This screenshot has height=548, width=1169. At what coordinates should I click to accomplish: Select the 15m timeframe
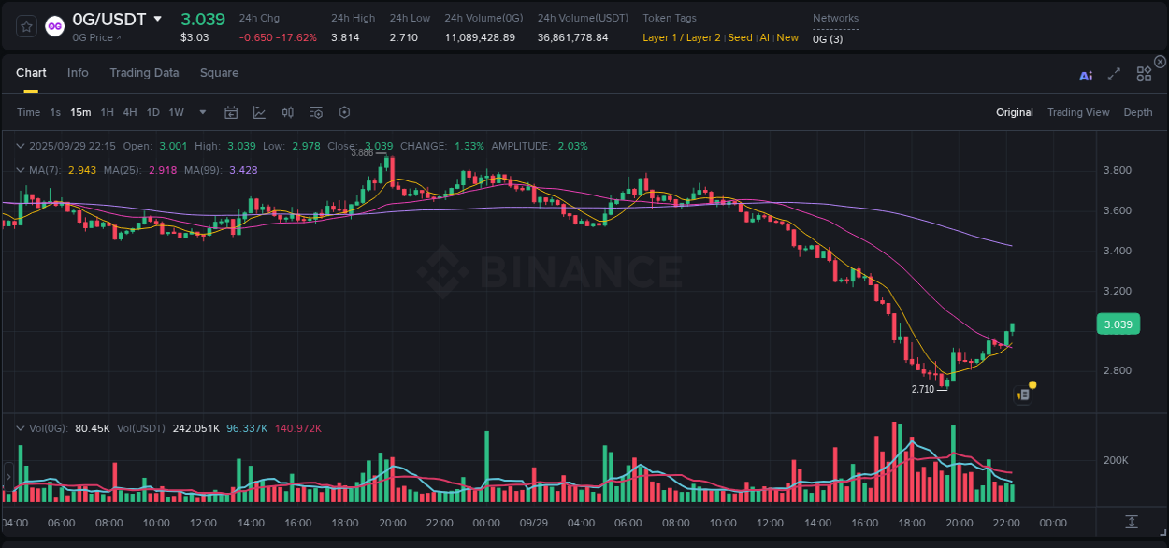80,112
